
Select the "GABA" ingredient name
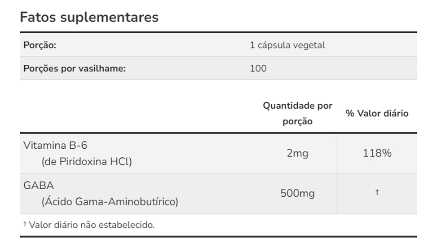pyautogui.click(x=38, y=185)
